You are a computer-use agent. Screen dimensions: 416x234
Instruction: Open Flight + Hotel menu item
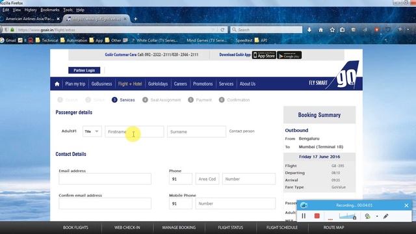pyautogui.click(x=130, y=84)
